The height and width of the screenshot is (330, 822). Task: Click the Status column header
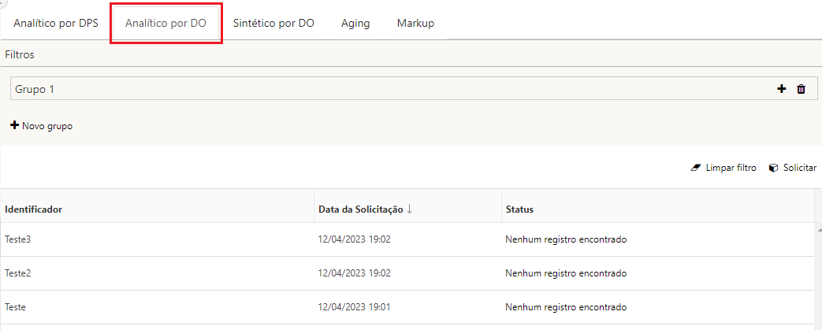[519, 209]
